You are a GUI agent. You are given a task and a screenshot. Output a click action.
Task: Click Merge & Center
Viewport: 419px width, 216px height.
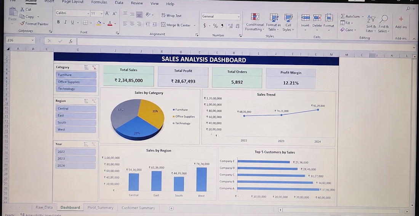pyautogui.click(x=176, y=25)
